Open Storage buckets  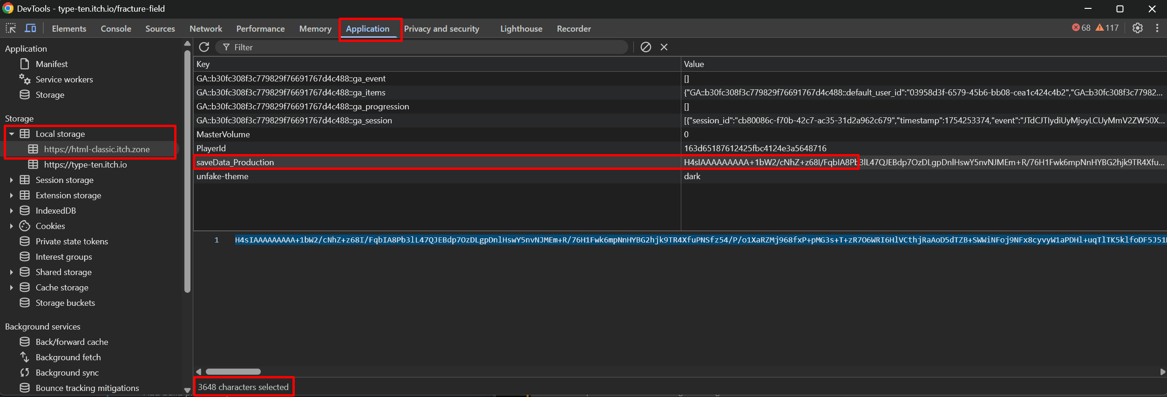(x=65, y=303)
